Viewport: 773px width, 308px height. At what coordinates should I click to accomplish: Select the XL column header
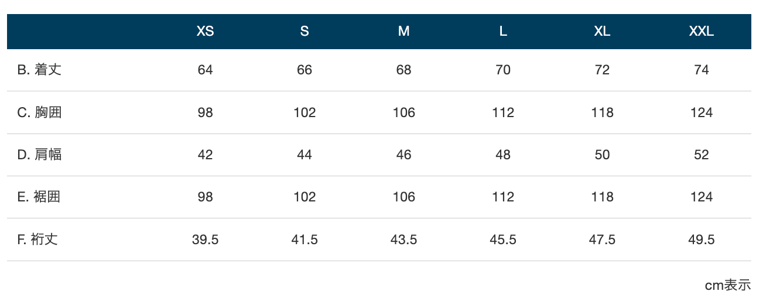602,32
